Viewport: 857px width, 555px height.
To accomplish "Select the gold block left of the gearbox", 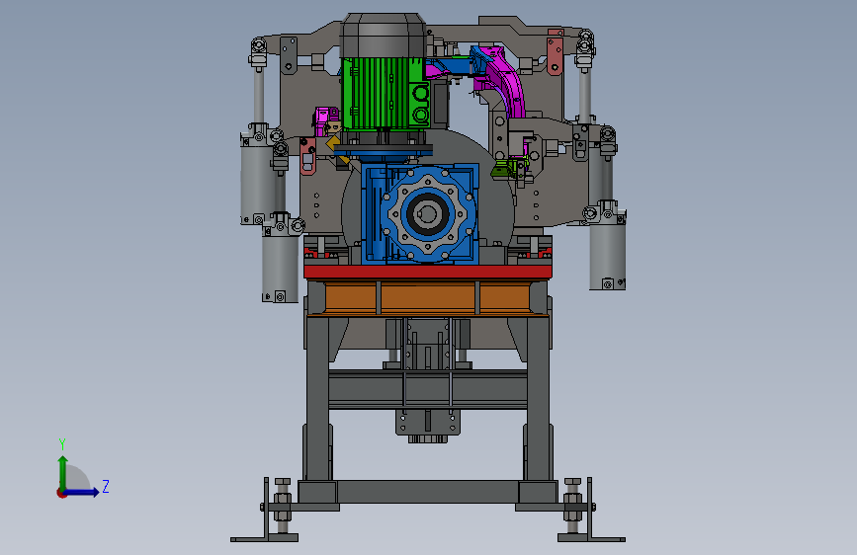I will pos(332,143).
